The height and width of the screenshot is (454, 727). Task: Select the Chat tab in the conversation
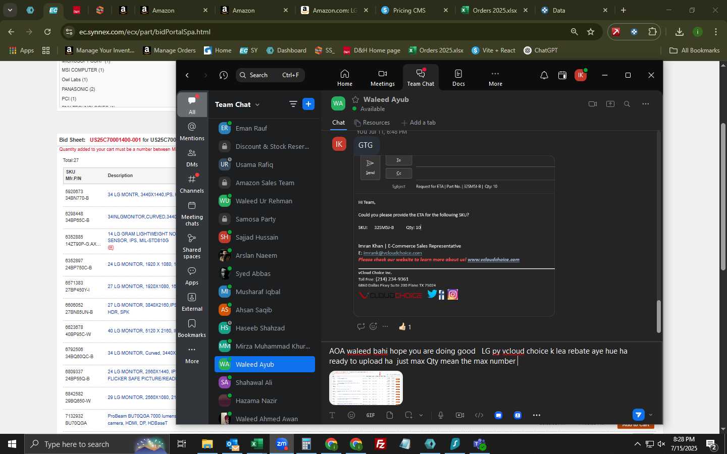[x=338, y=123]
